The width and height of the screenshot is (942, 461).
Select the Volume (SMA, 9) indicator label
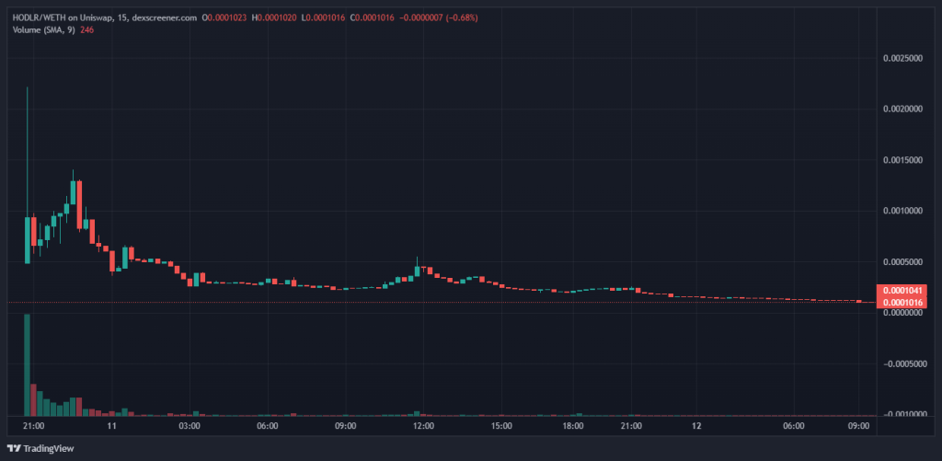click(x=43, y=29)
